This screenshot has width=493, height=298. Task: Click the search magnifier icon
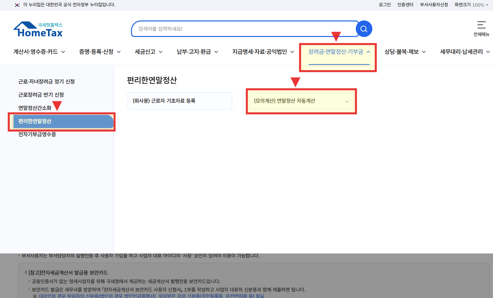point(364,29)
